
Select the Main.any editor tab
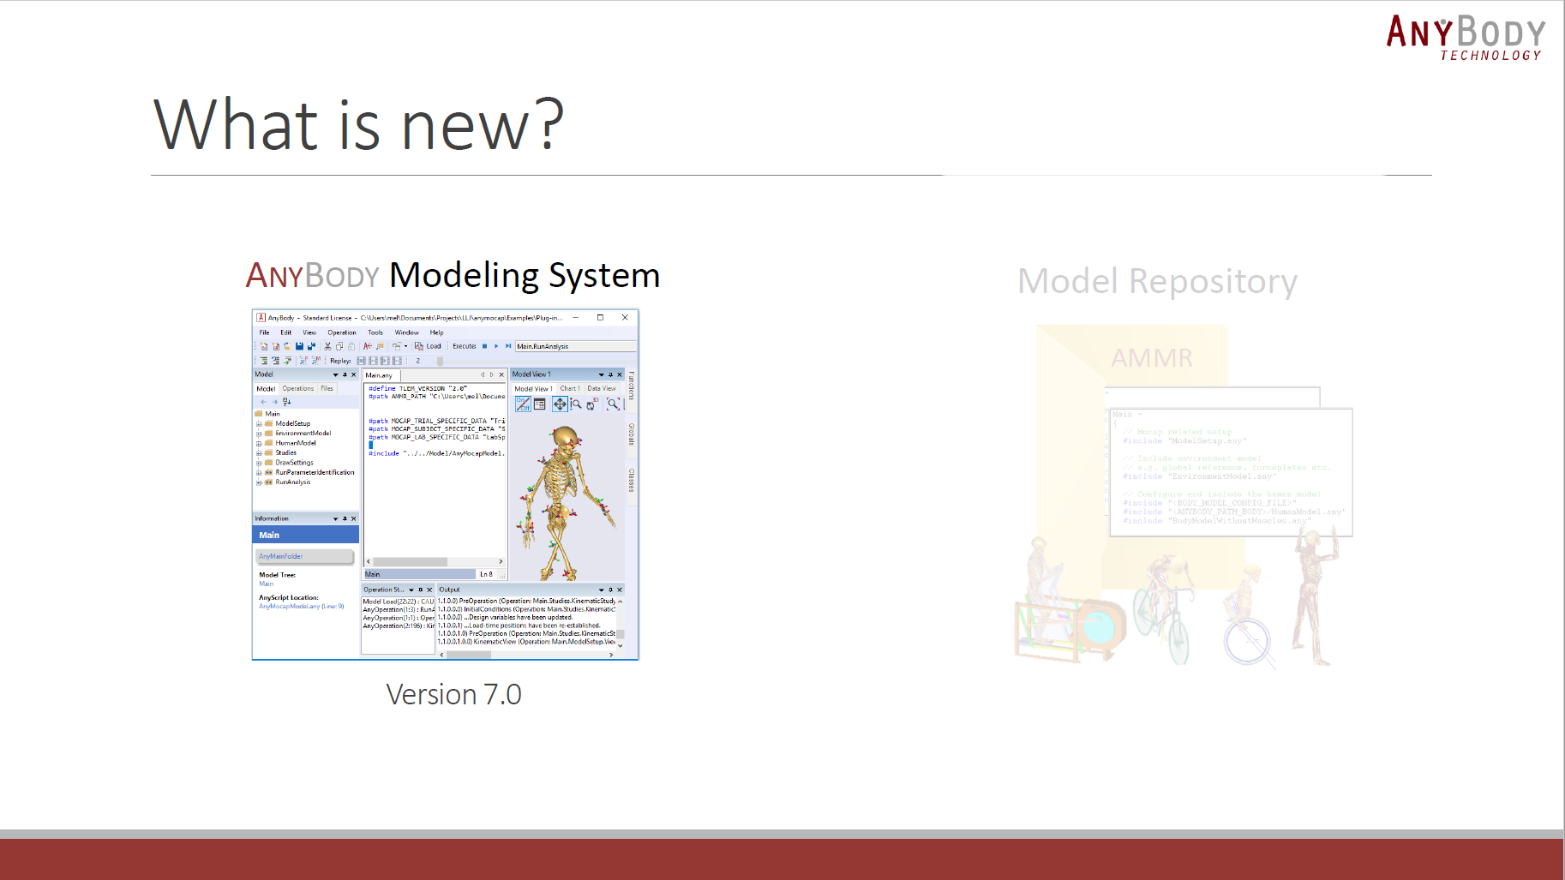379,375
